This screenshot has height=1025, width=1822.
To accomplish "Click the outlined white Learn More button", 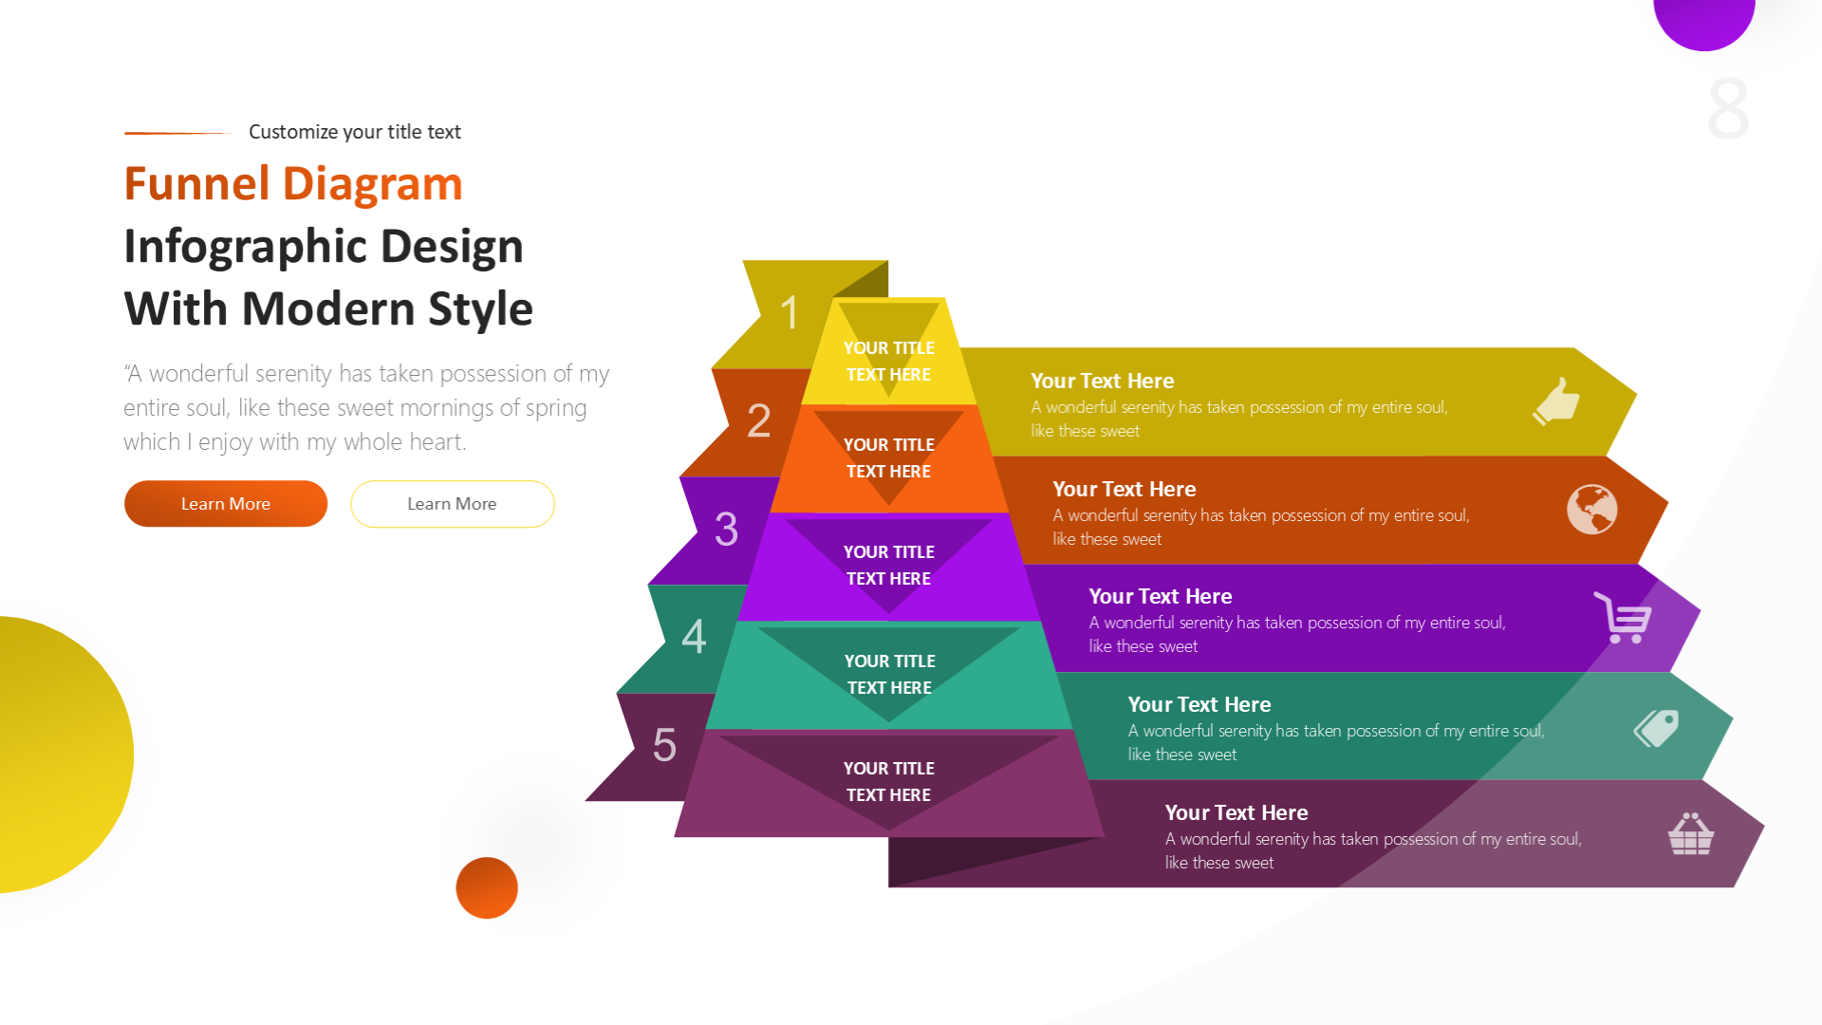I will coord(452,504).
